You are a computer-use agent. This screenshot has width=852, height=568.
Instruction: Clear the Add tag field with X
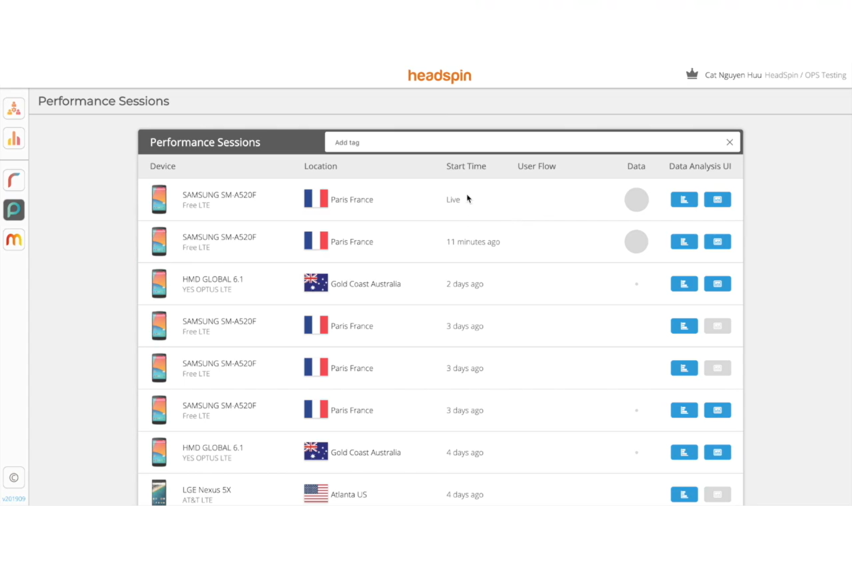coord(729,142)
